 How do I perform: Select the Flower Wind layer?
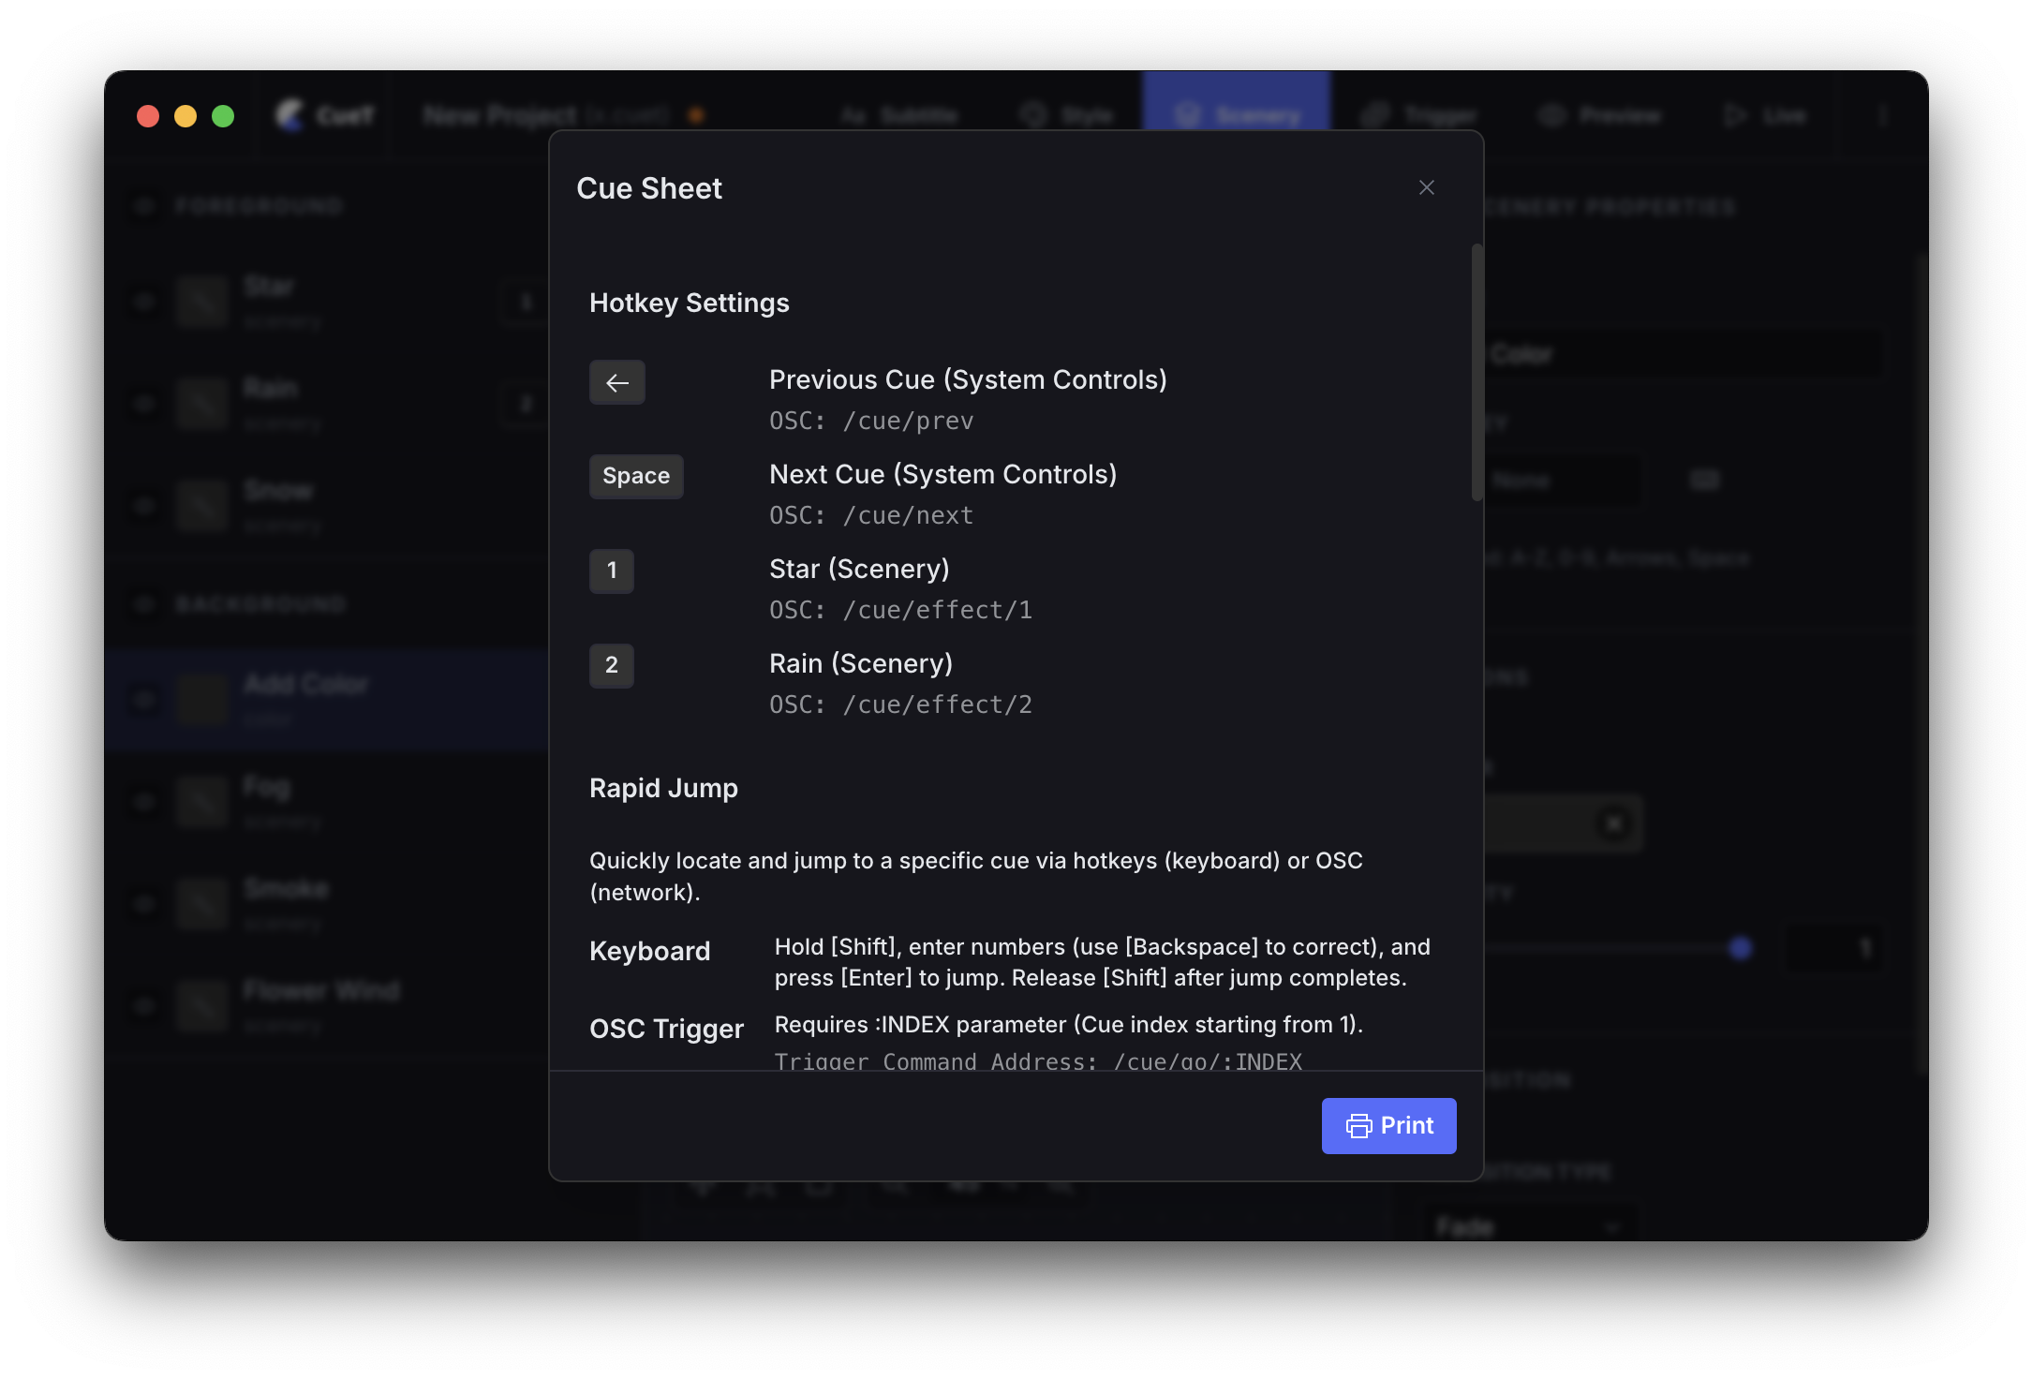320,990
